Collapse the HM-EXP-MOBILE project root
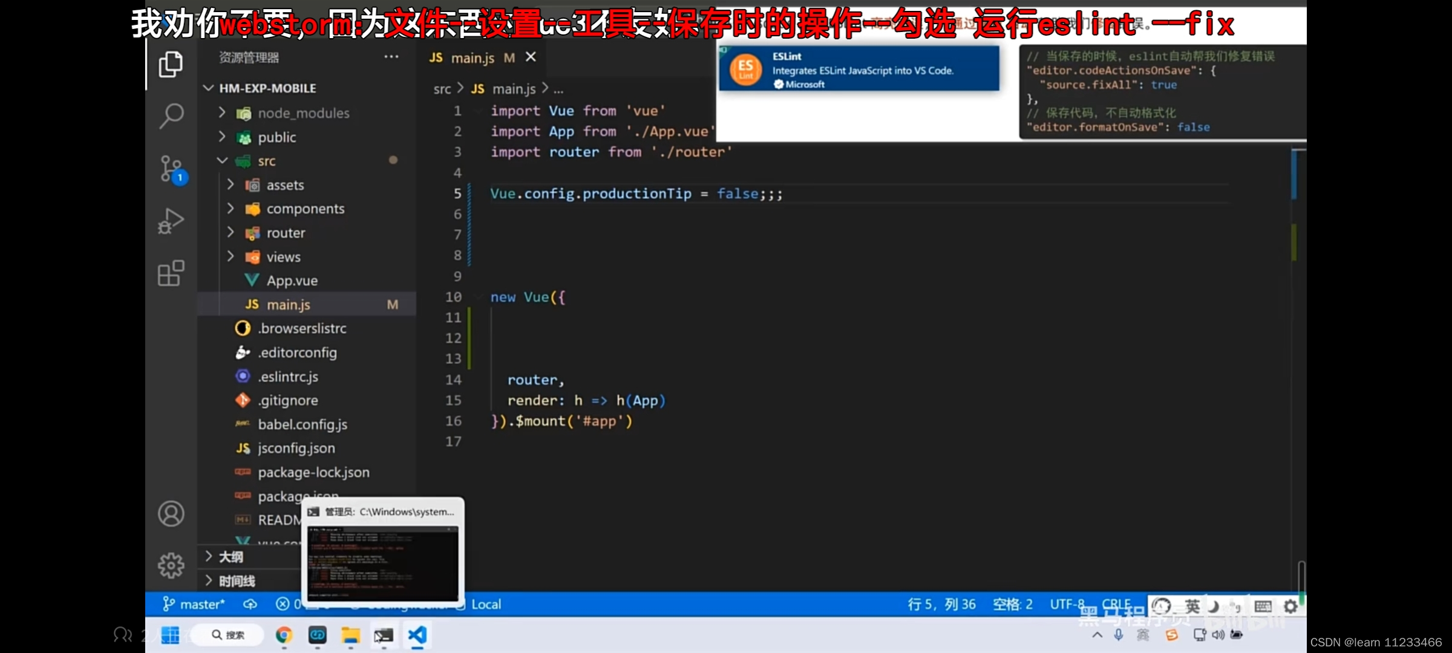Screen dimensions: 1452x653 pyautogui.click(x=209, y=88)
